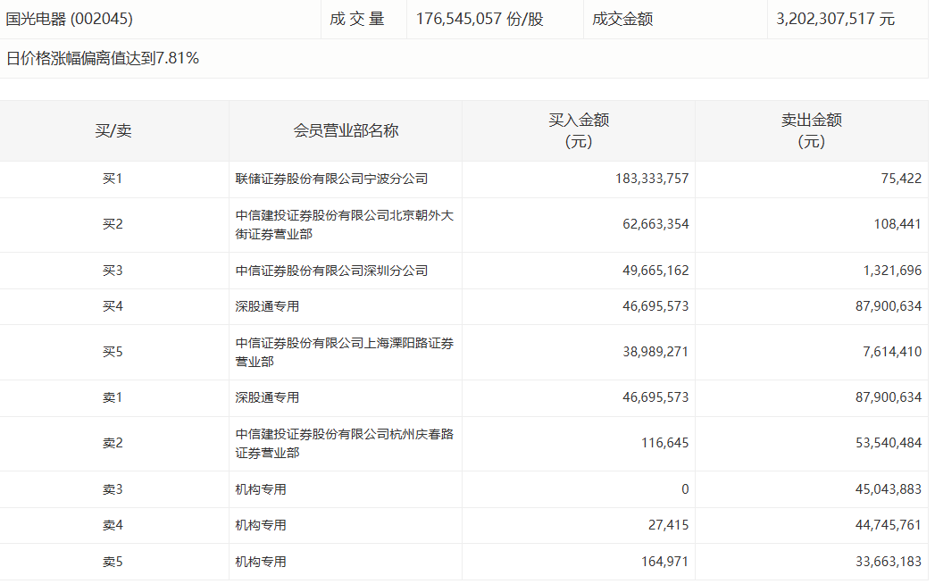
Task: Select the 买5 row label
Action: [x=113, y=352]
